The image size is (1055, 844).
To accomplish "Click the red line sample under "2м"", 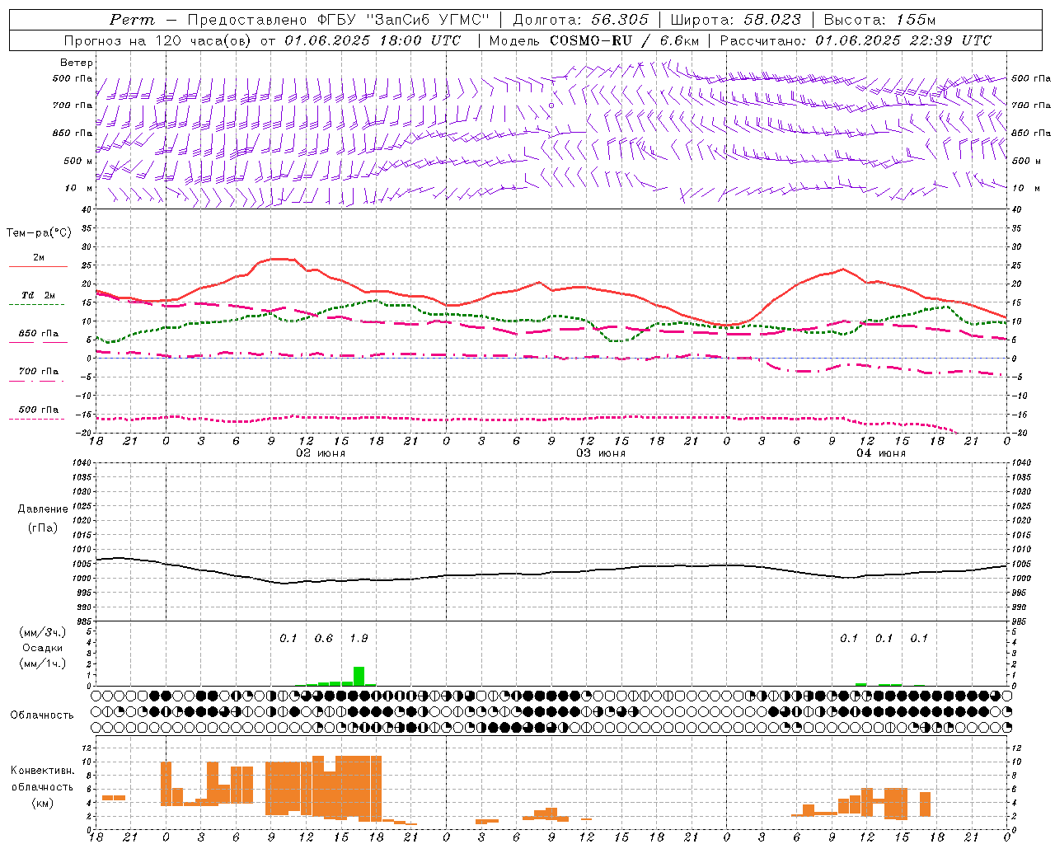I will pos(38,266).
